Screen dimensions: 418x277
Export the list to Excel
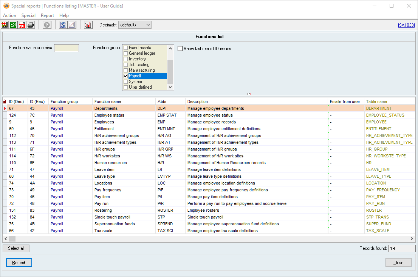[x=13, y=25]
